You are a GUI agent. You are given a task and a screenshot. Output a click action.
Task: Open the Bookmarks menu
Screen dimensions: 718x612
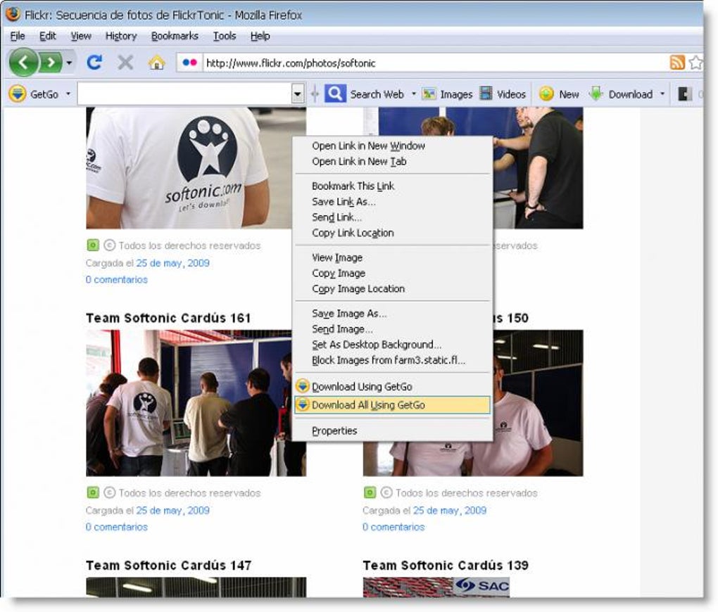click(175, 36)
